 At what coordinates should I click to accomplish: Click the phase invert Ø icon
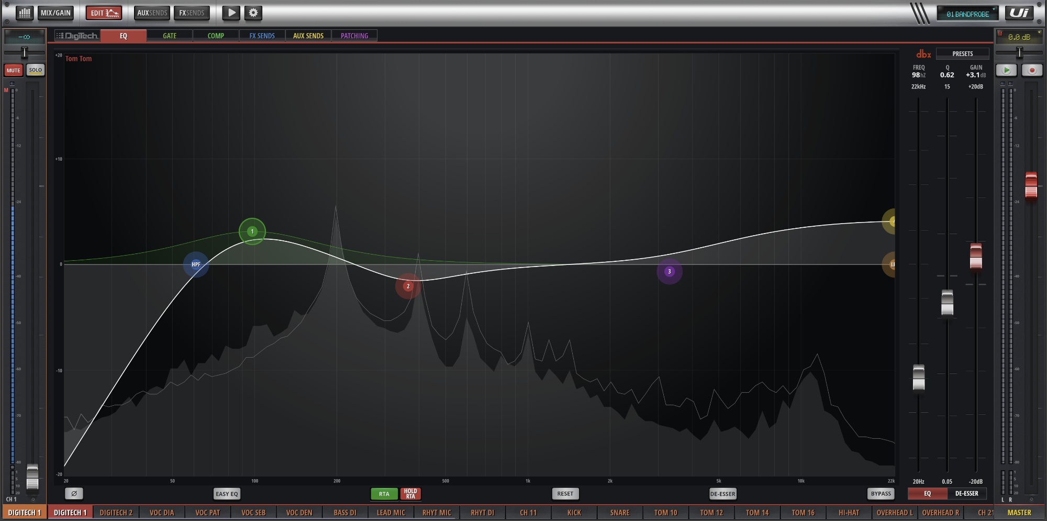tap(74, 493)
